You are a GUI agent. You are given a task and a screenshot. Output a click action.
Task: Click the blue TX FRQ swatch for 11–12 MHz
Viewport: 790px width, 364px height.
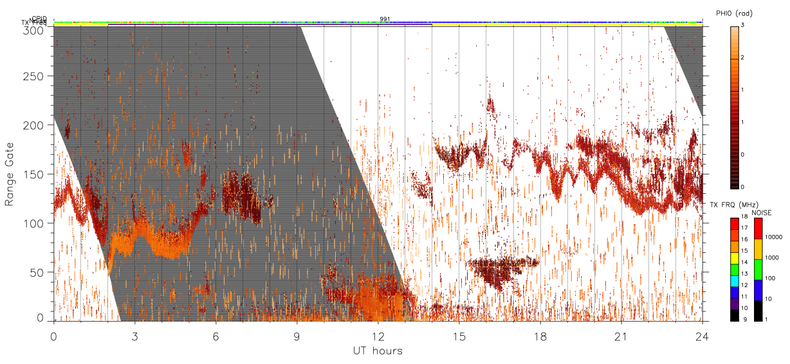click(734, 292)
